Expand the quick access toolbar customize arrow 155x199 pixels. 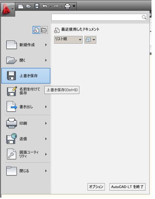74,6
